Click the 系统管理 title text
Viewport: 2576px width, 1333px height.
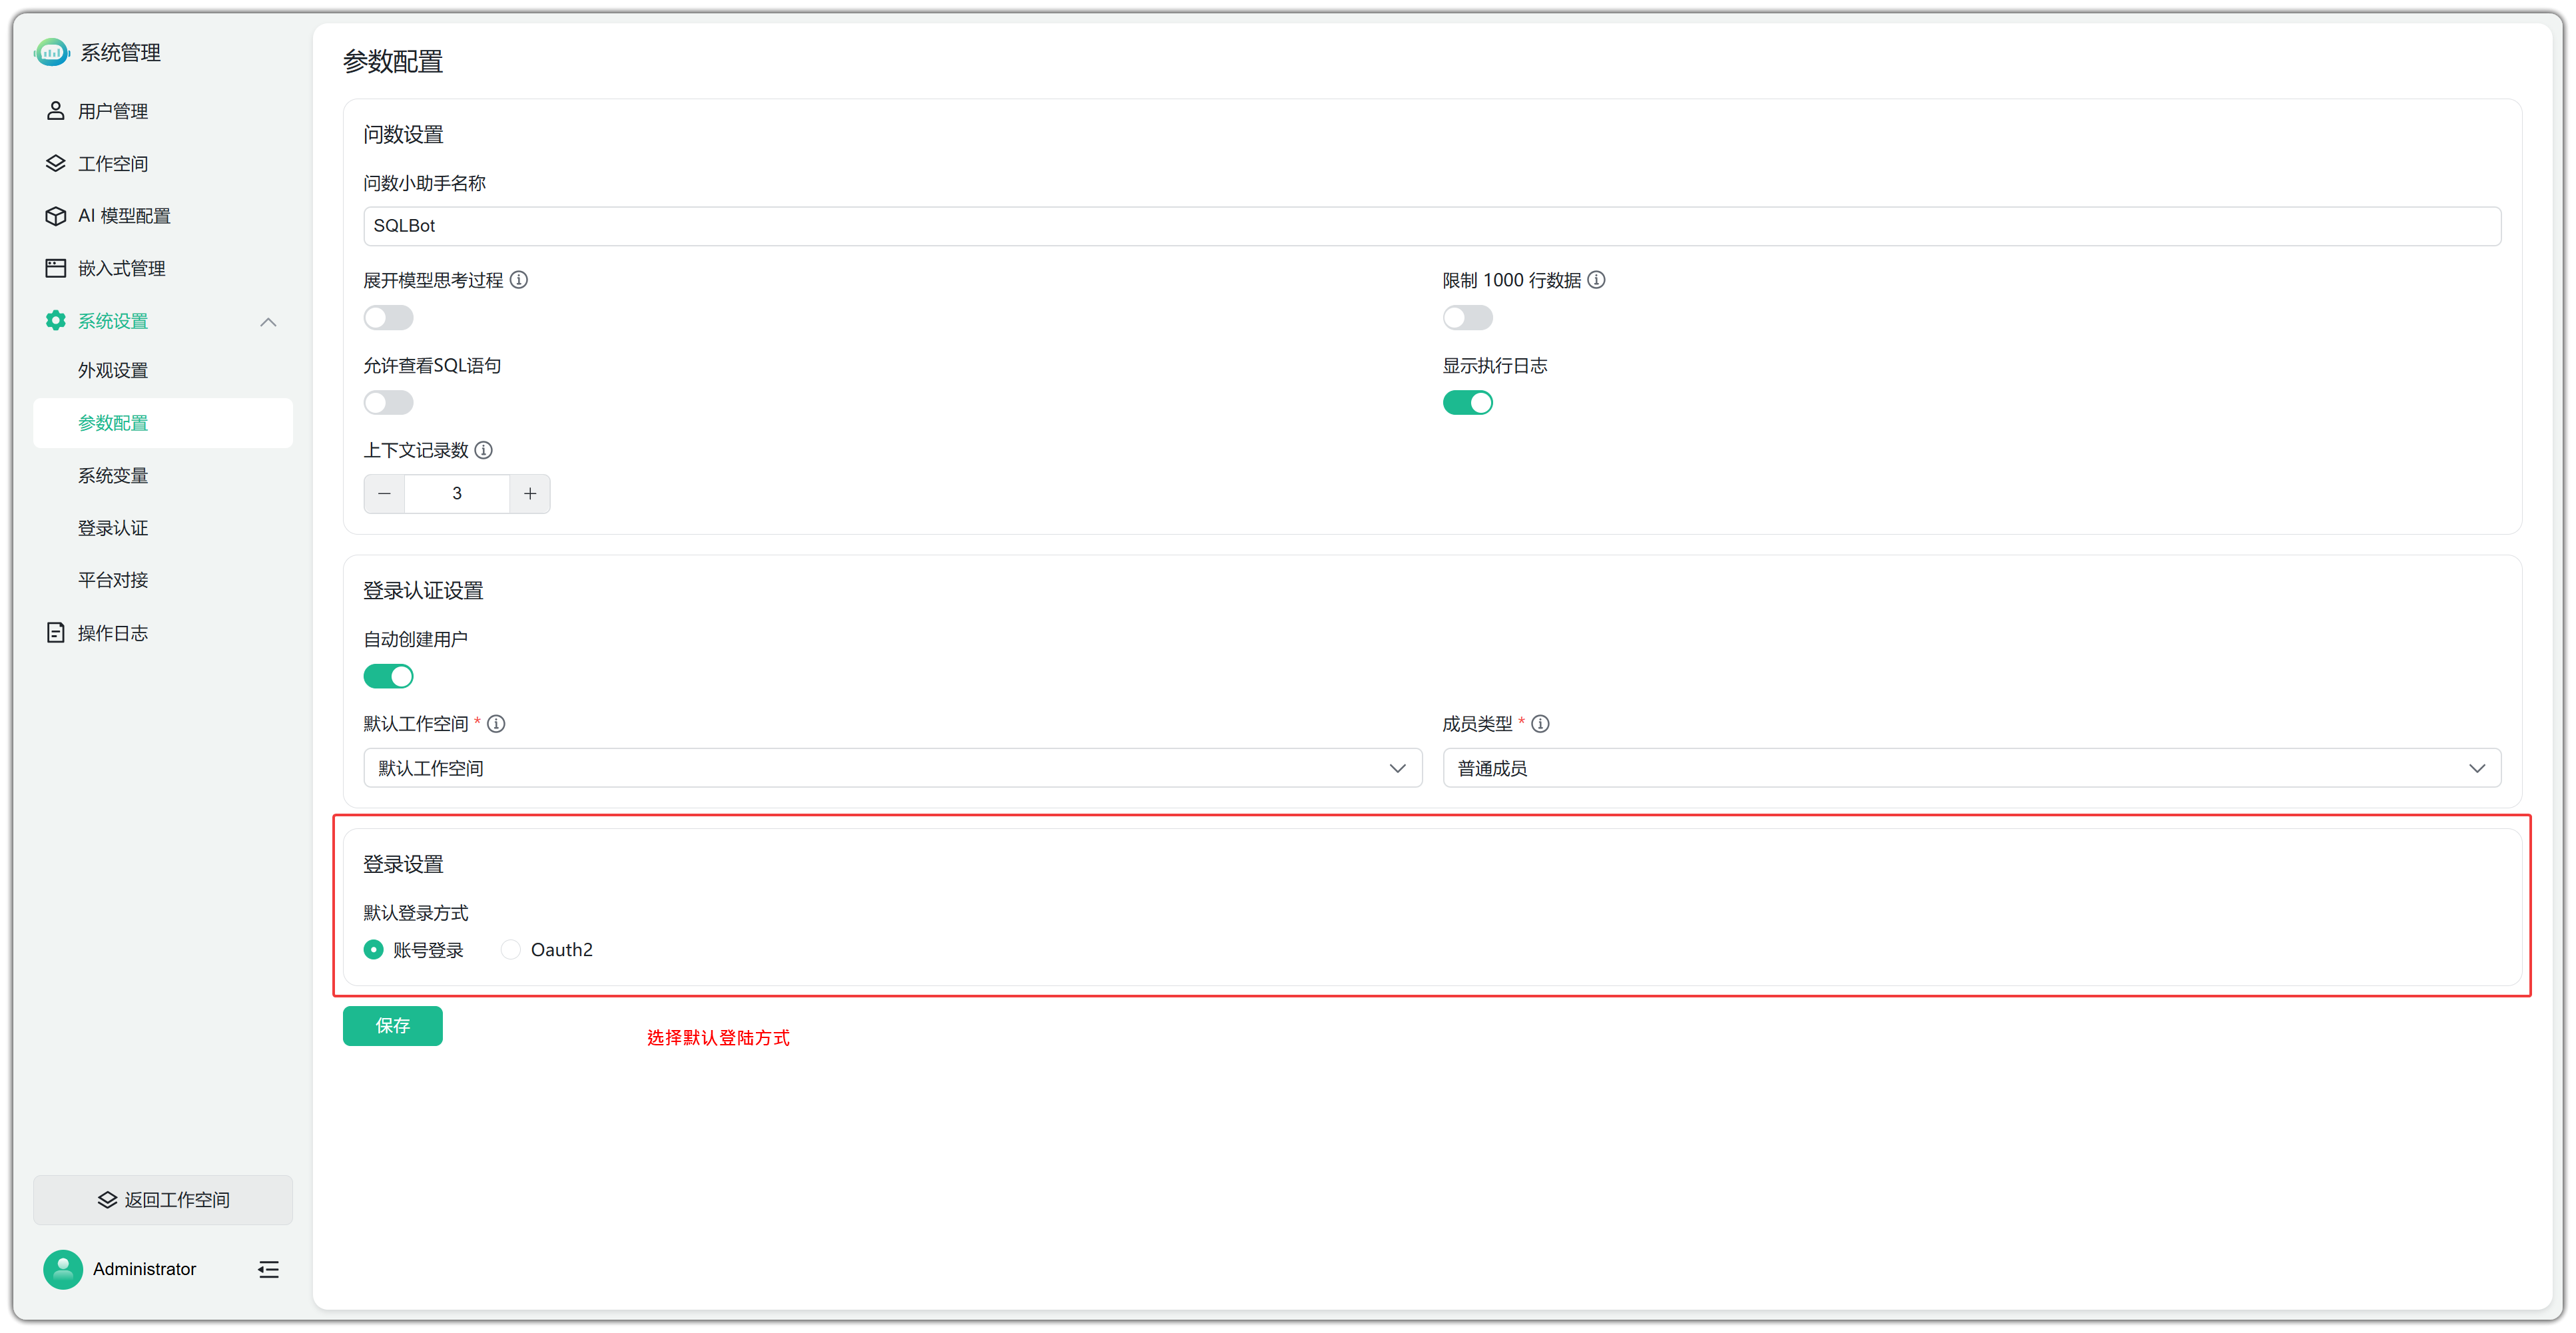click(120, 52)
